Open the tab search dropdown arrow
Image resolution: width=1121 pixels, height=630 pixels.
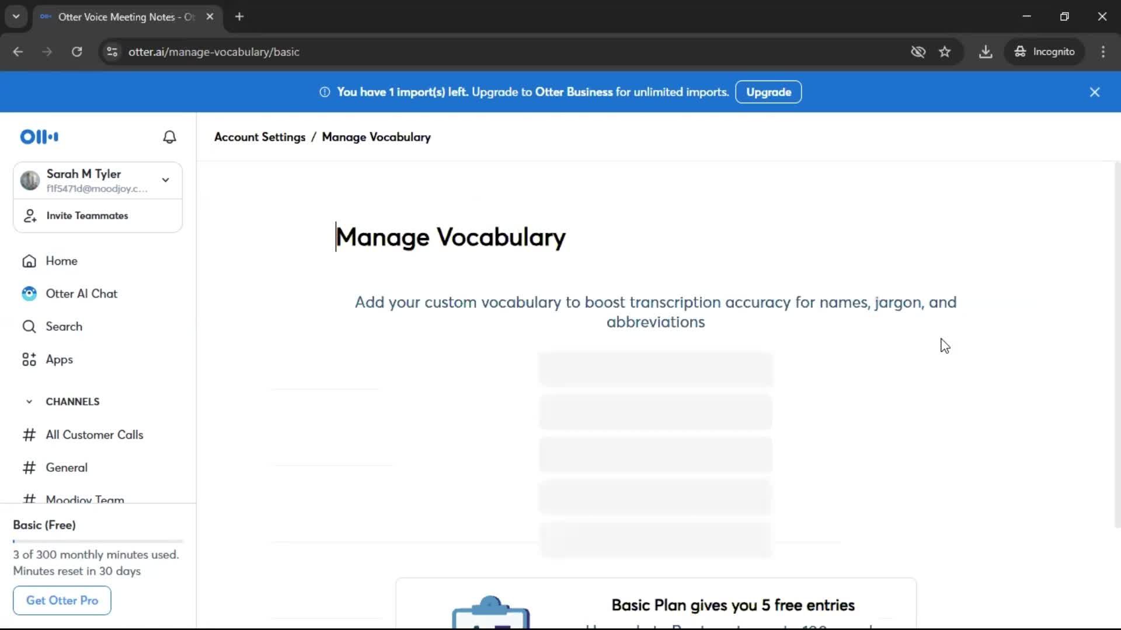(x=16, y=16)
